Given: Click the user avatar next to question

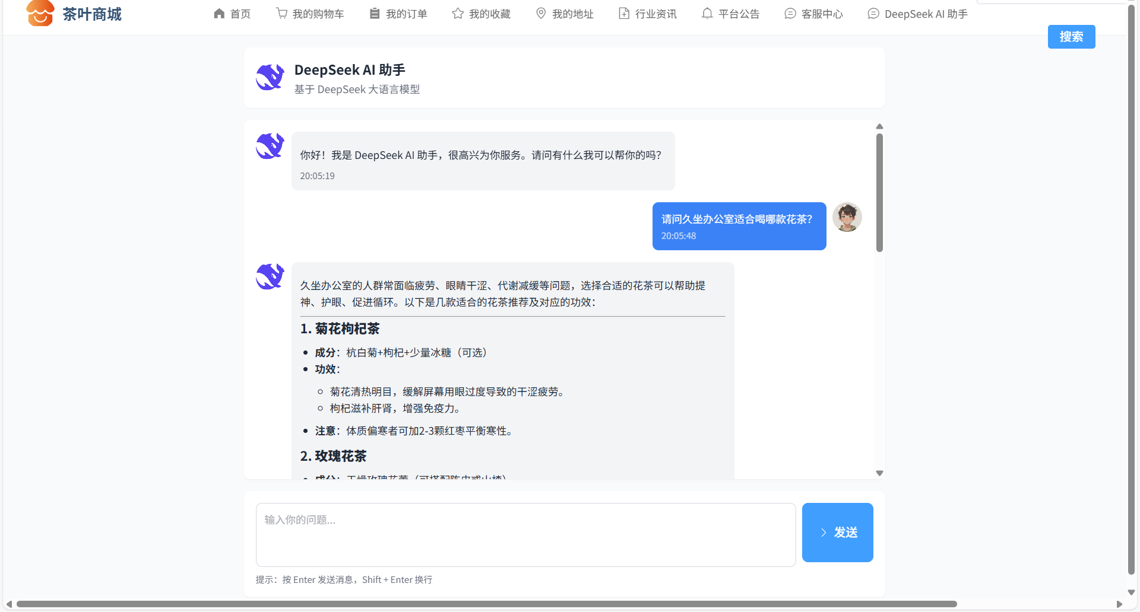Looking at the screenshot, I should 847,217.
